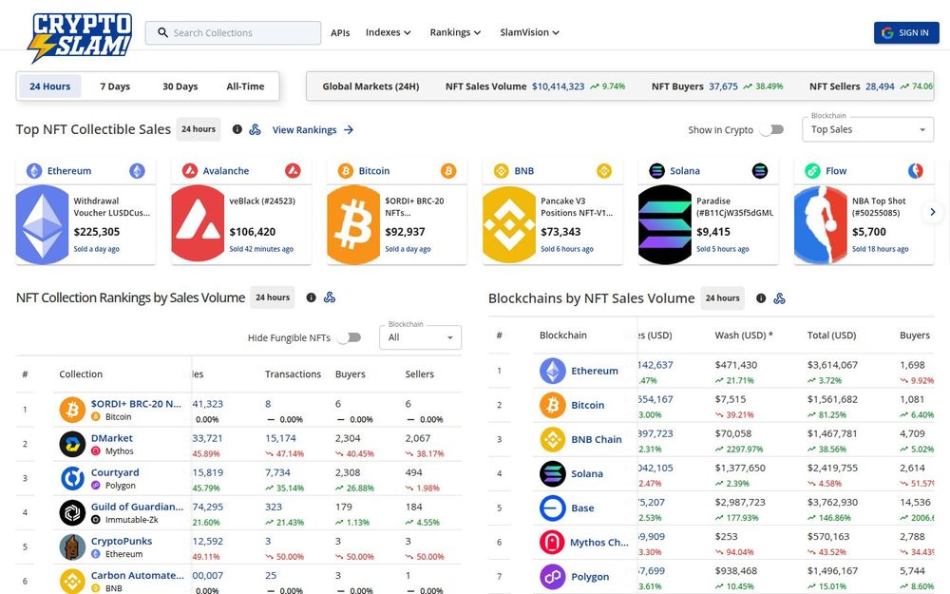Toggle Show in Crypto switch
950x594 pixels.
(771, 129)
